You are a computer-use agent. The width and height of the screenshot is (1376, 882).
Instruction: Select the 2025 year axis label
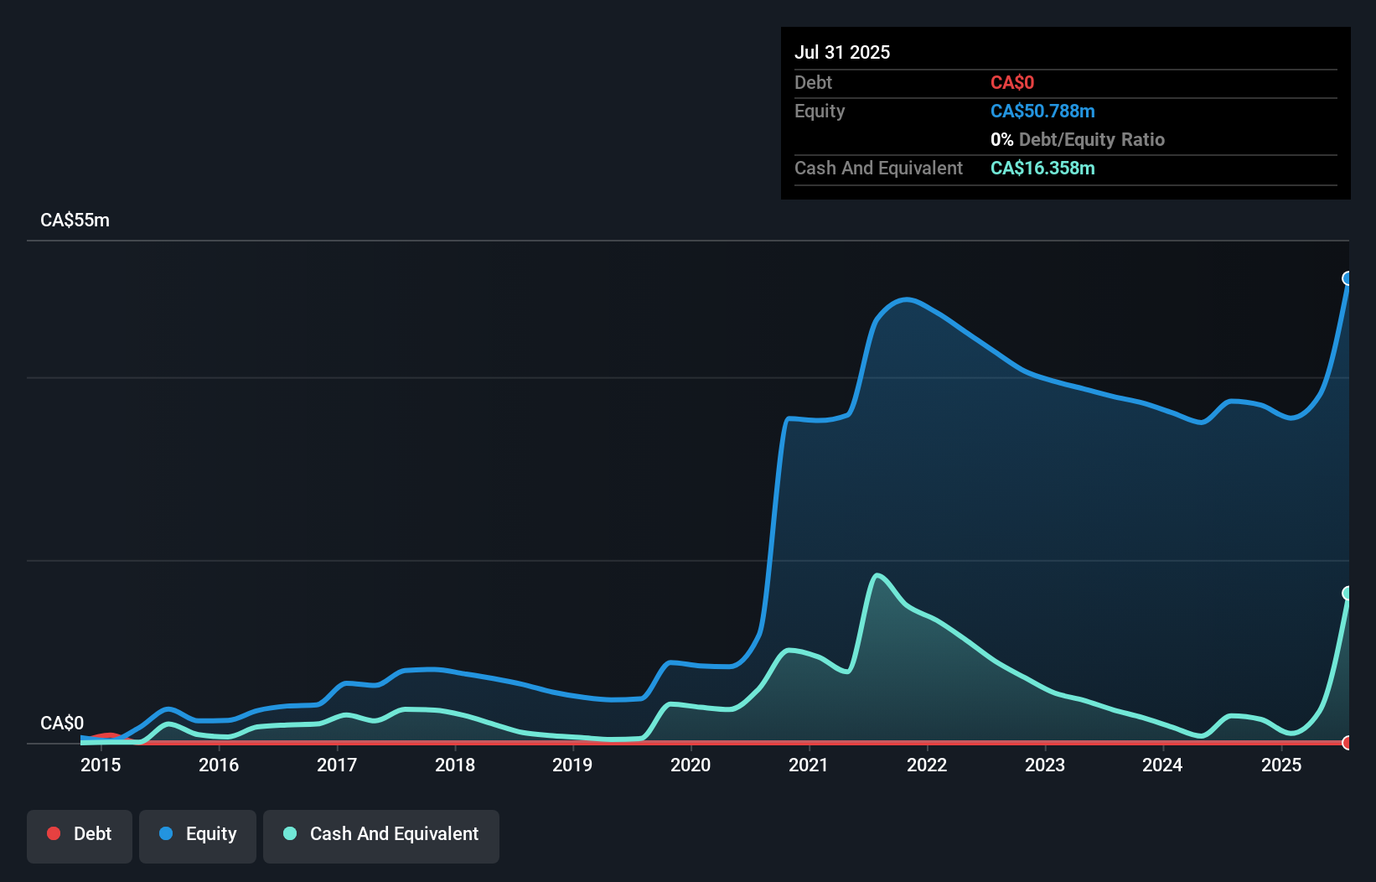pyautogui.click(x=1281, y=765)
